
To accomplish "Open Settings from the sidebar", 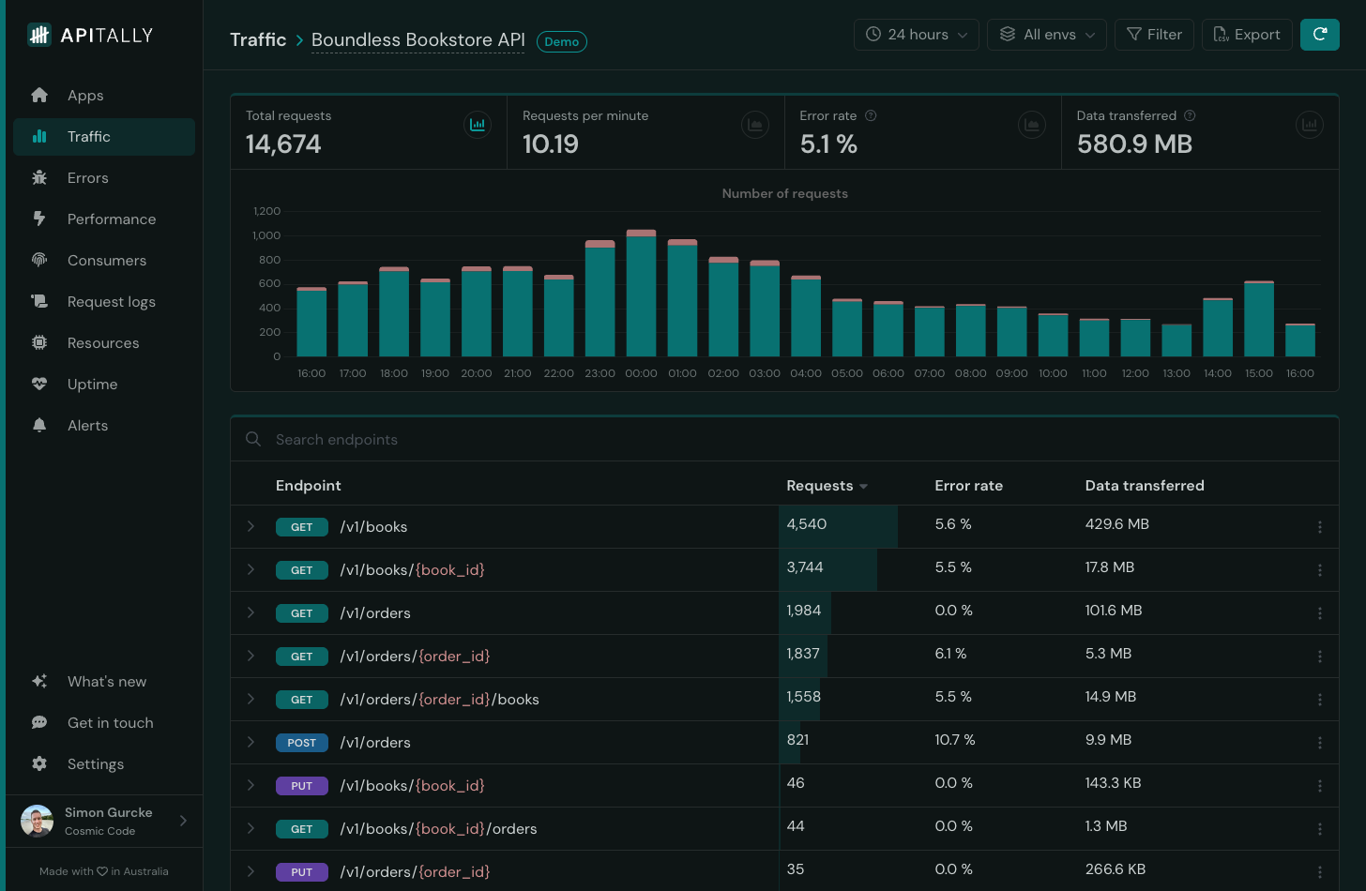I will [95, 763].
